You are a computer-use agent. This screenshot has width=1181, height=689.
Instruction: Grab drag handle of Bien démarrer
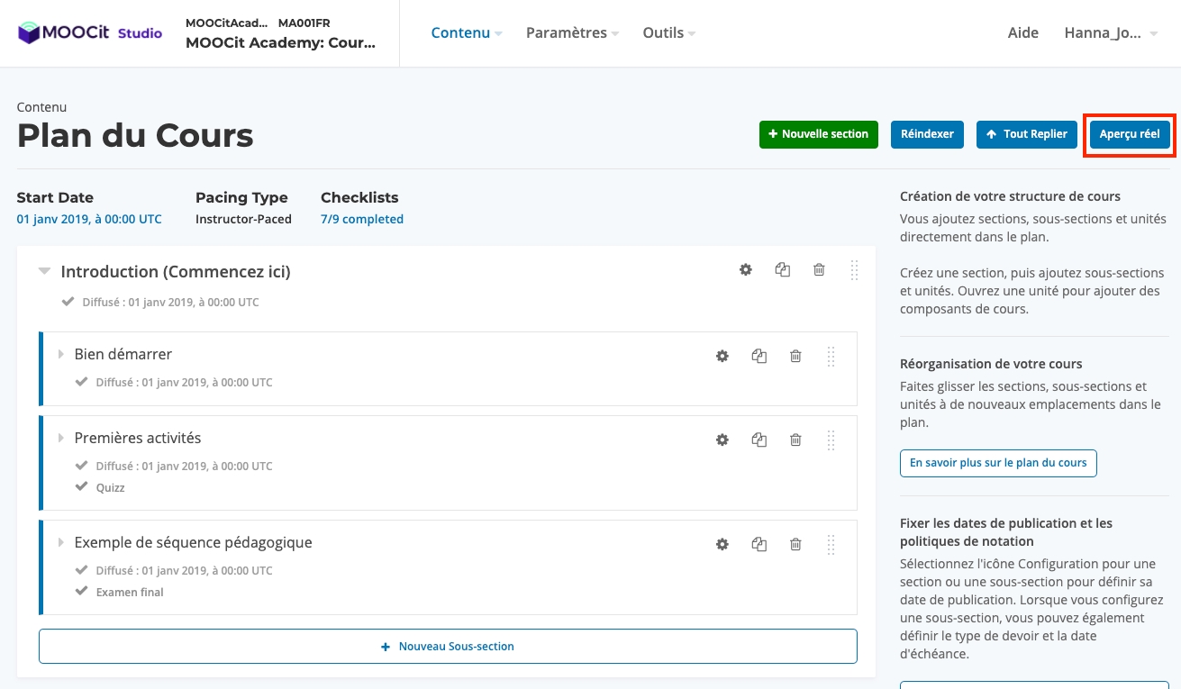point(831,357)
